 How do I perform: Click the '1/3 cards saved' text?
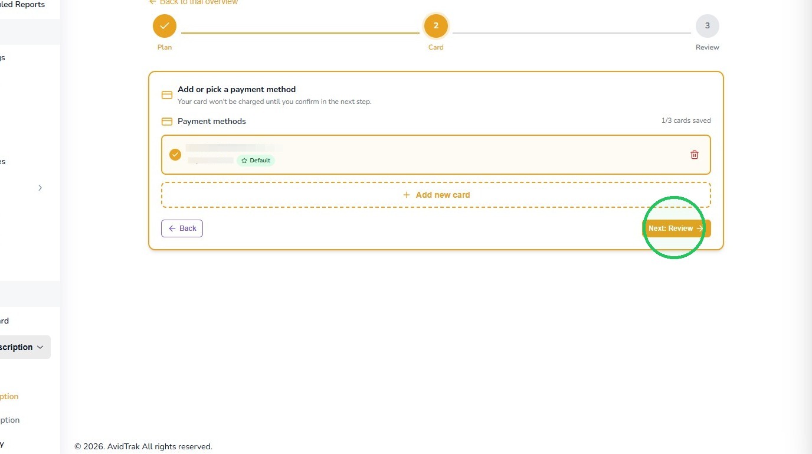click(686, 120)
